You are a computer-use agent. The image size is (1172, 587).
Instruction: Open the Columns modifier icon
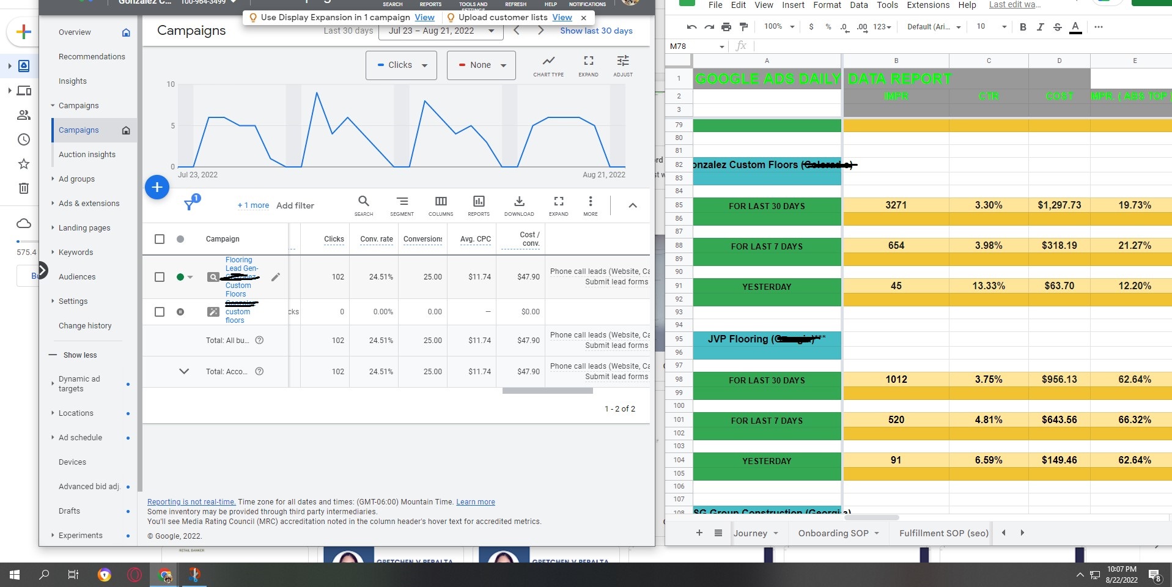click(441, 205)
